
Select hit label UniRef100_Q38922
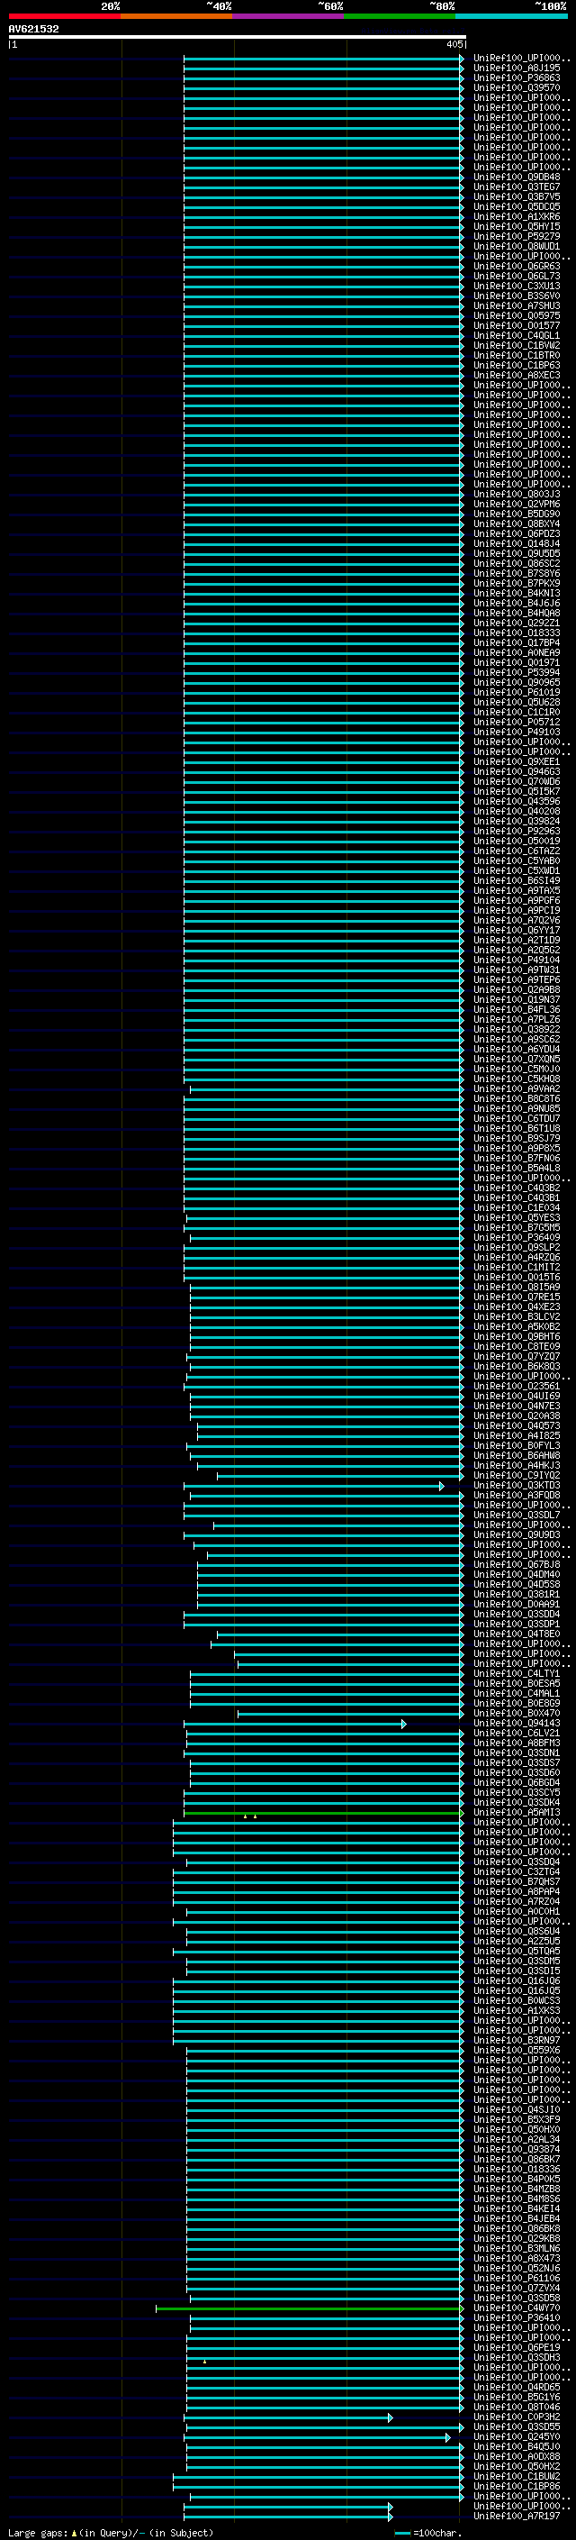[517, 1029]
